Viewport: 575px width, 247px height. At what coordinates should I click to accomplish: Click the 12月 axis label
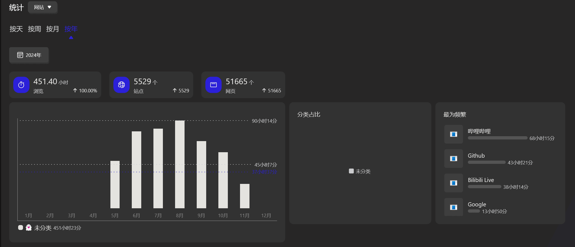tap(266, 216)
